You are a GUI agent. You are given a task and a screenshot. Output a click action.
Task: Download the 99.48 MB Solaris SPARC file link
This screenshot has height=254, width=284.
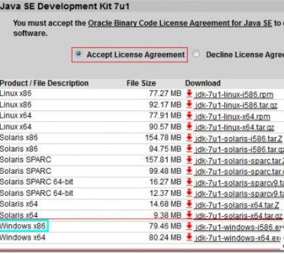240,172
